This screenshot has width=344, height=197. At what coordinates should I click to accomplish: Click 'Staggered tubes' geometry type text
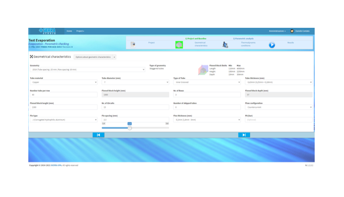tap(157, 69)
